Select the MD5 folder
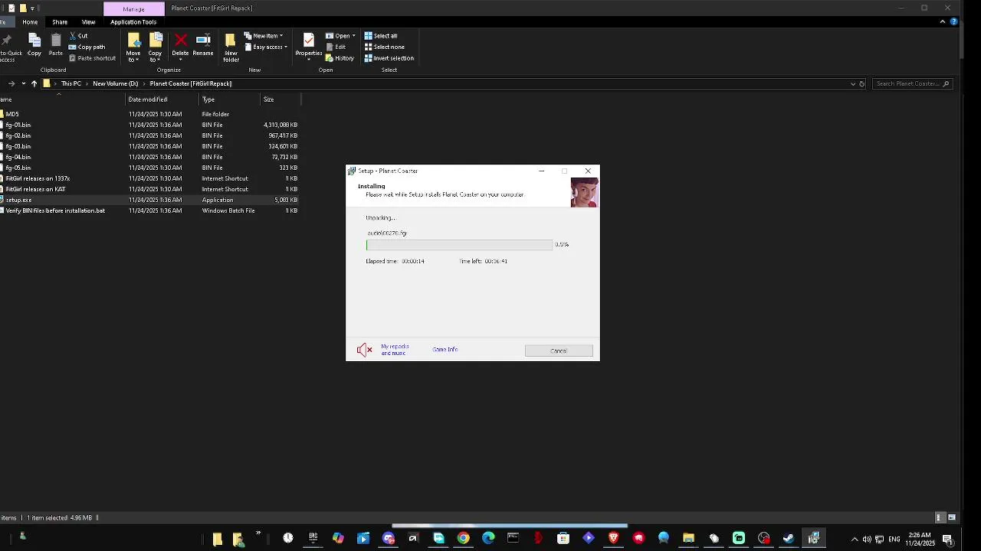The width and height of the screenshot is (981, 551). 12,114
